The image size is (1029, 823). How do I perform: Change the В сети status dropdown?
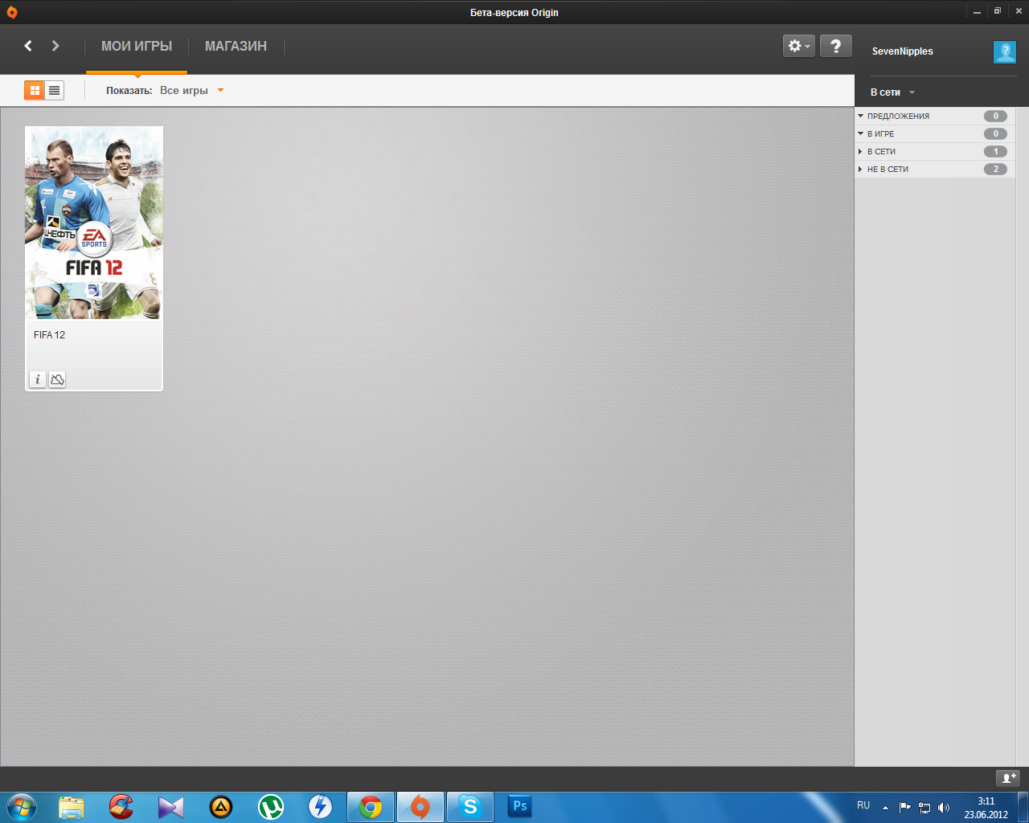coord(892,92)
